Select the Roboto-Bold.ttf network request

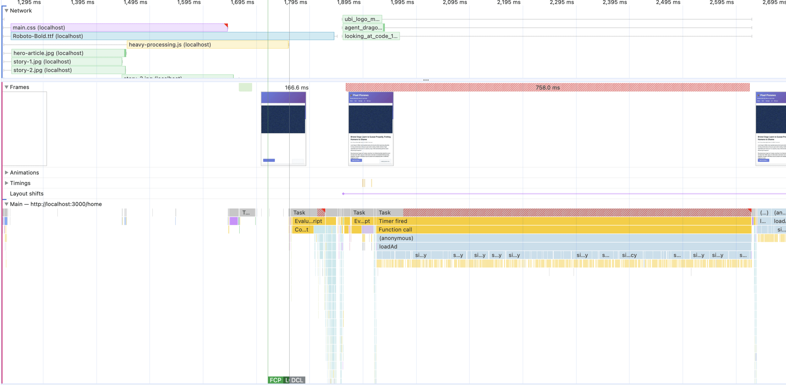pyautogui.click(x=172, y=36)
